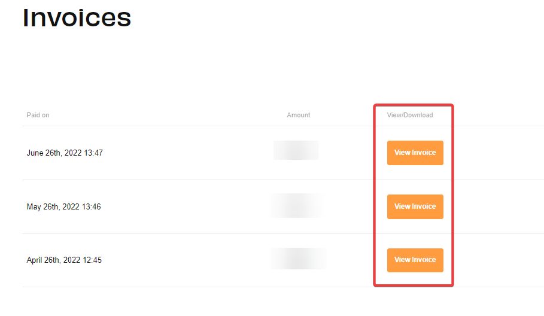Click the blurred amount for June 26th invoice
544x316 pixels.
click(x=296, y=150)
